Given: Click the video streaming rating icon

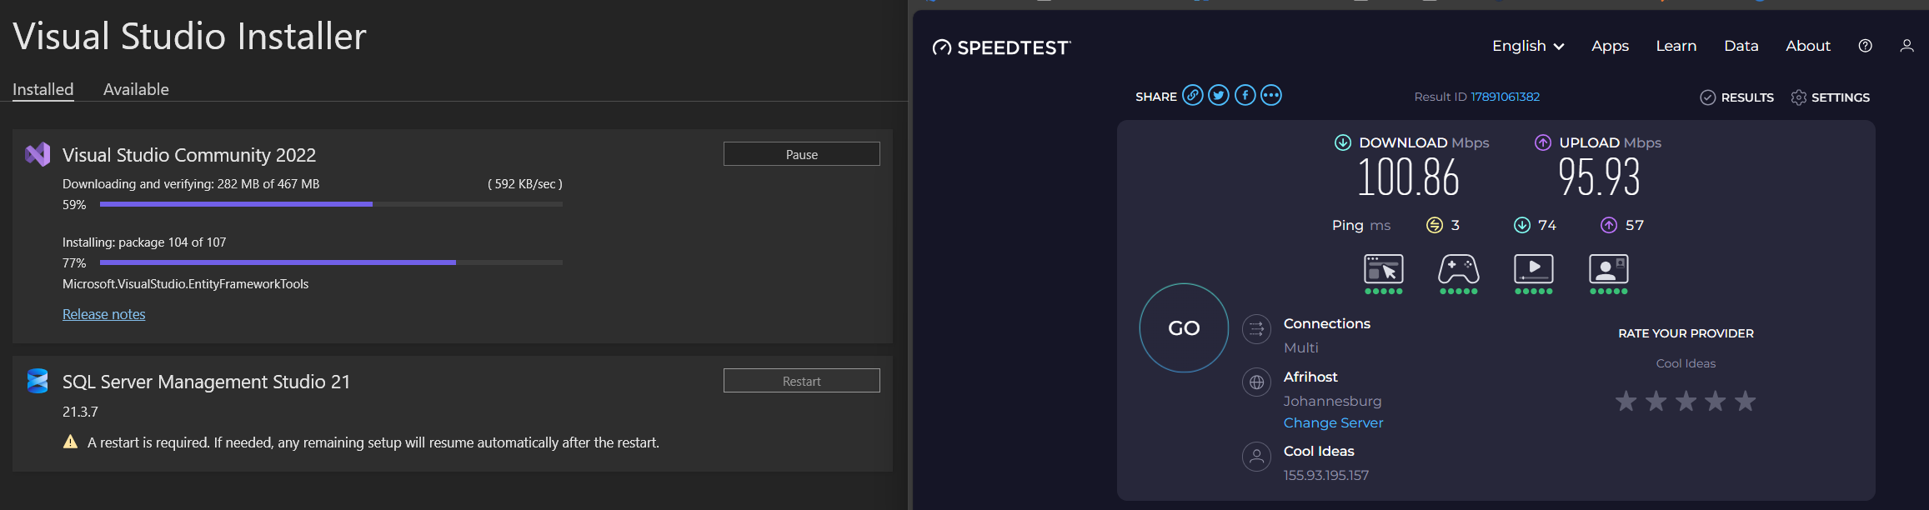Looking at the screenshot, I should pos(1534,269).
